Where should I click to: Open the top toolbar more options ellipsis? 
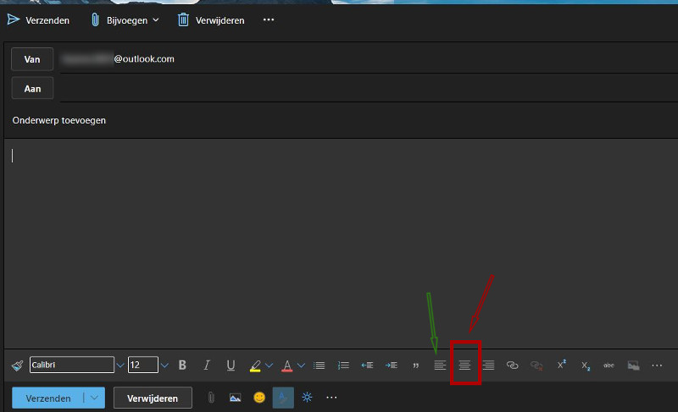(x=269, y=20)
